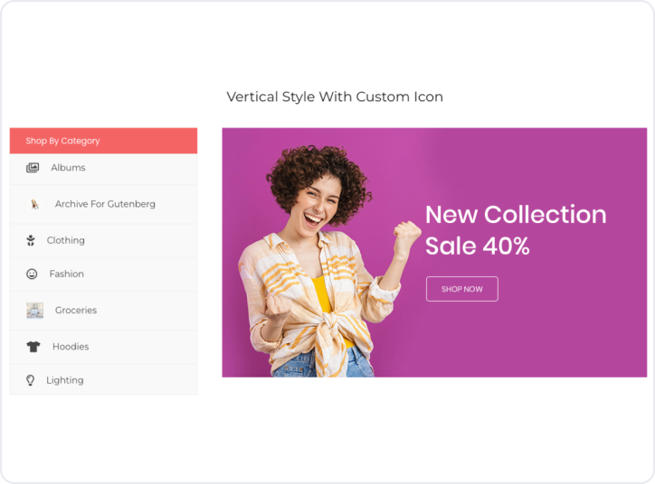The height and width of the screenshot is (484, 655).
Task: Click the Archive For Gutenberg icon
Action: coord(34,204)
